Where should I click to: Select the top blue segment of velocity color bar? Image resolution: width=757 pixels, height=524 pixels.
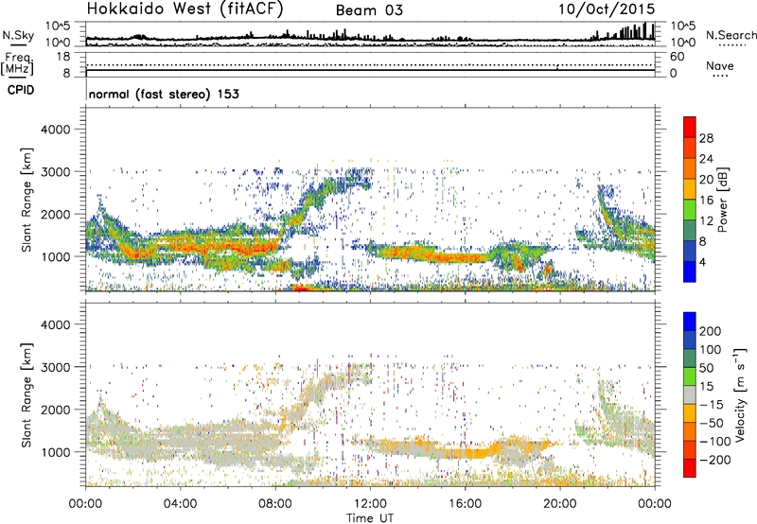pyautogui.click(x=690, y=322)
